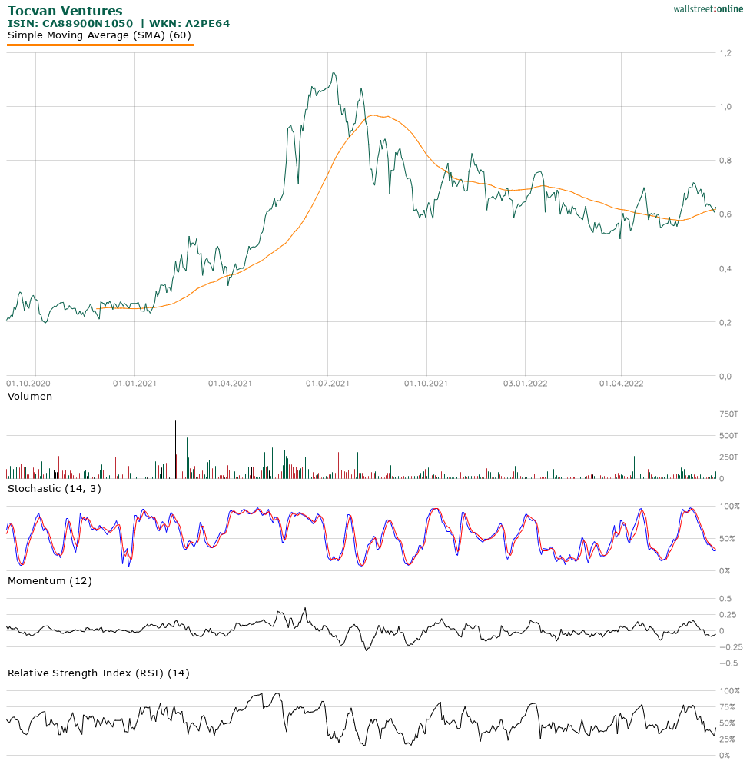Screen dimensions: 750x761
Task: Select the 01.10.2021 date label
Action: [426, 384]
